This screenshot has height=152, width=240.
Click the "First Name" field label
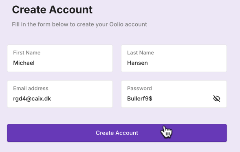[27, 53]
